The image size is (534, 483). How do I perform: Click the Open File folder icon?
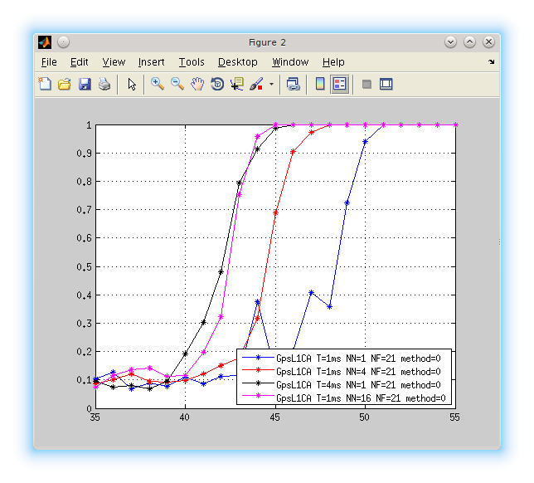coord(65,84)
